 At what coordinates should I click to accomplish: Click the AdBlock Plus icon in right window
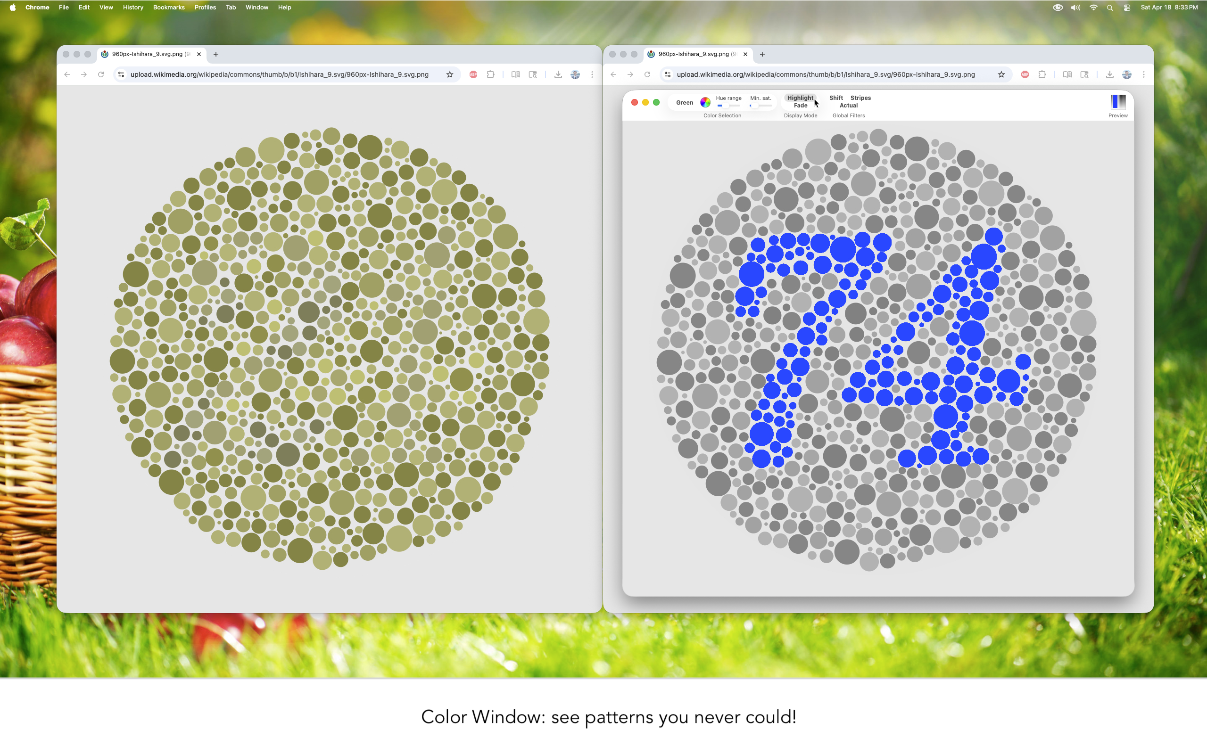(x=1025, y=74)
